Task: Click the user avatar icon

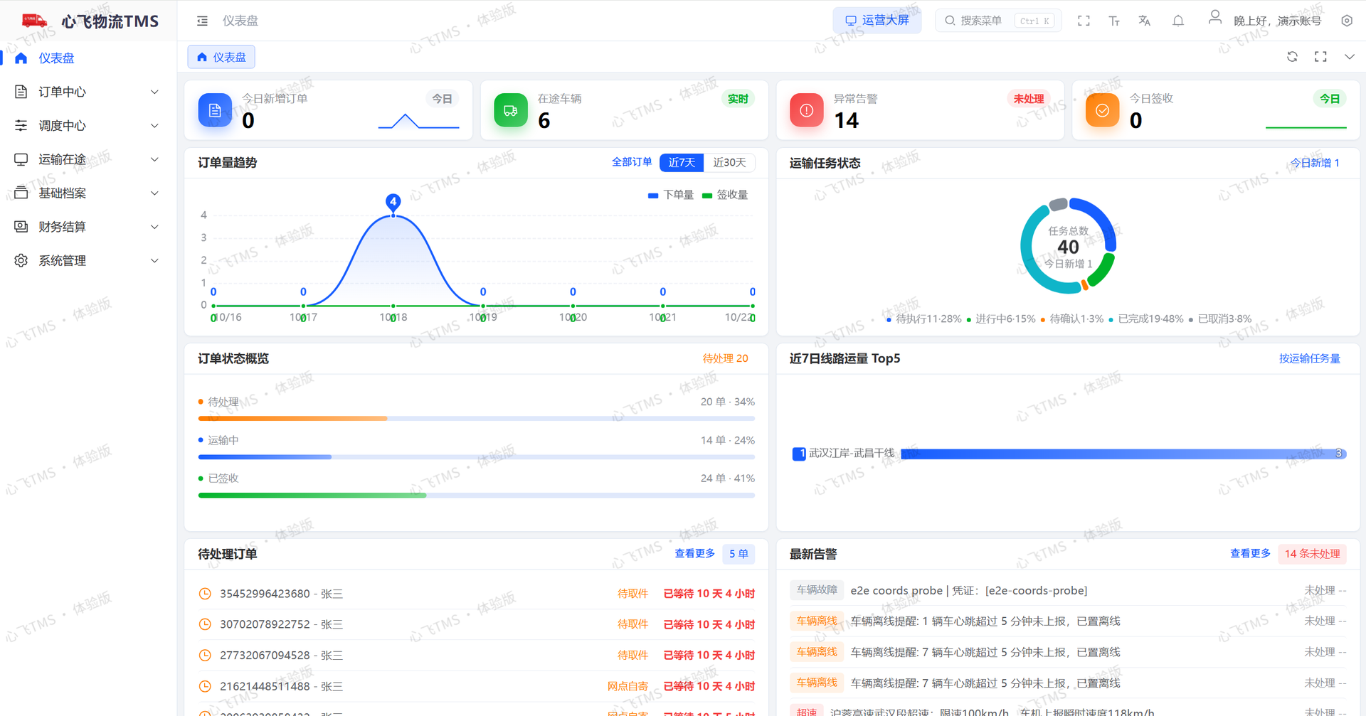Action: 1215,18
